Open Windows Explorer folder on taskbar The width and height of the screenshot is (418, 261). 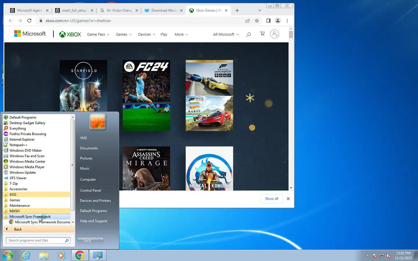44,255
